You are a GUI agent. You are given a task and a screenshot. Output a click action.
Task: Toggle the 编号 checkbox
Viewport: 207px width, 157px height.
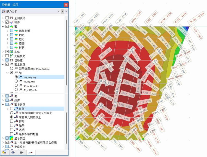point(12,125)
